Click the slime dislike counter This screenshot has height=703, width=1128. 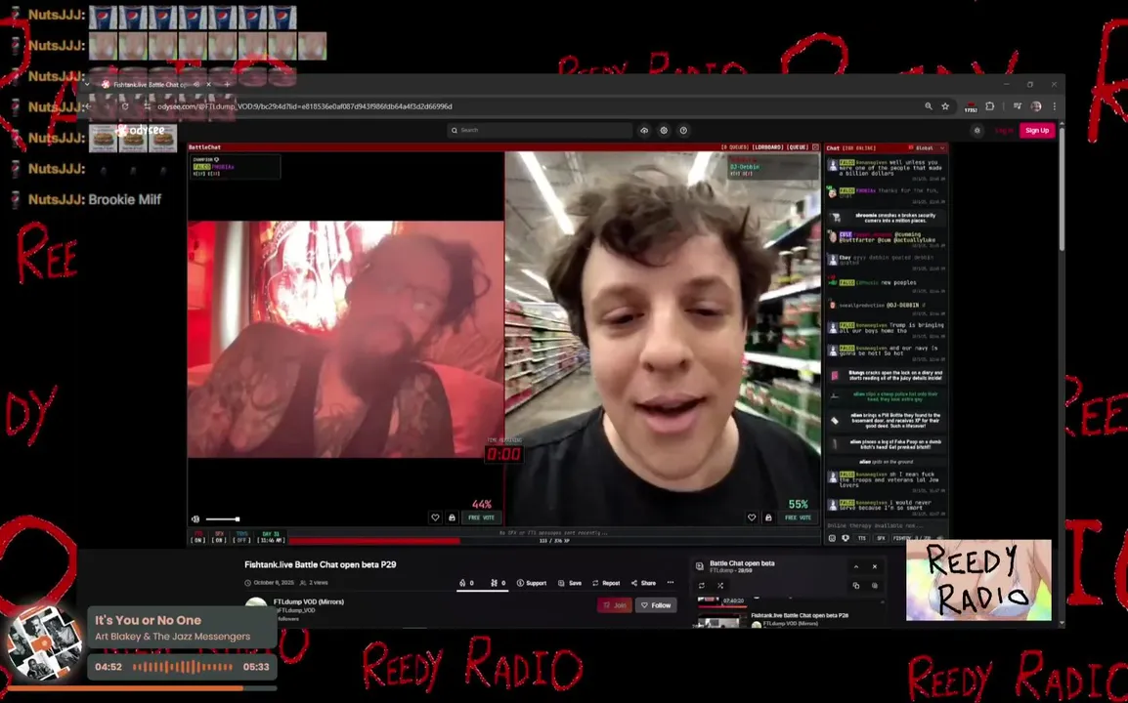pos(498,583)
